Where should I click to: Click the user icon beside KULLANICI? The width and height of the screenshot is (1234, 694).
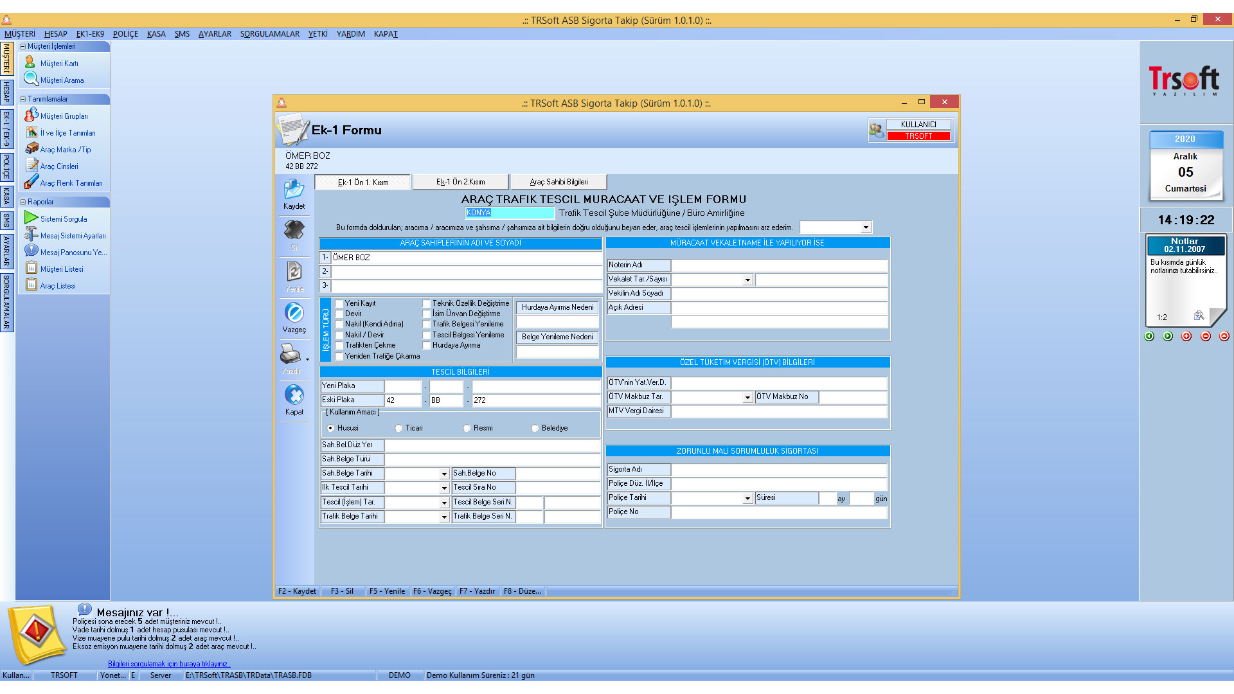[x=877, y=130]
